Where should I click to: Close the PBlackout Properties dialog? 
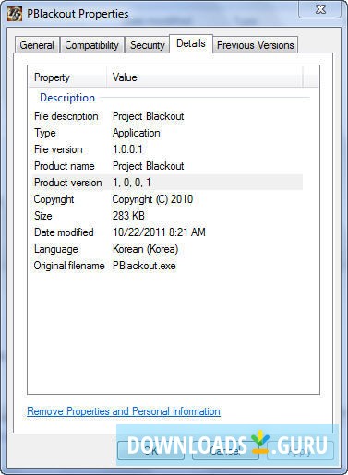(319, 9)
